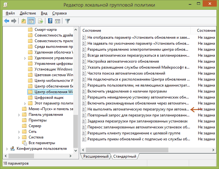Click the folder icon beside Цифровой ящик

tap(30, 98)
